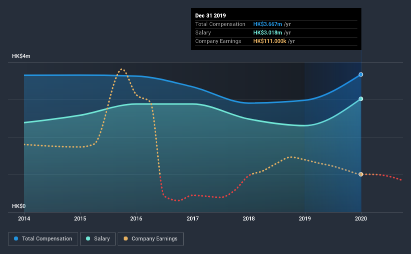Select the Company Earnings data point at 2020
The image size is (411, 254).
[361, 174]
